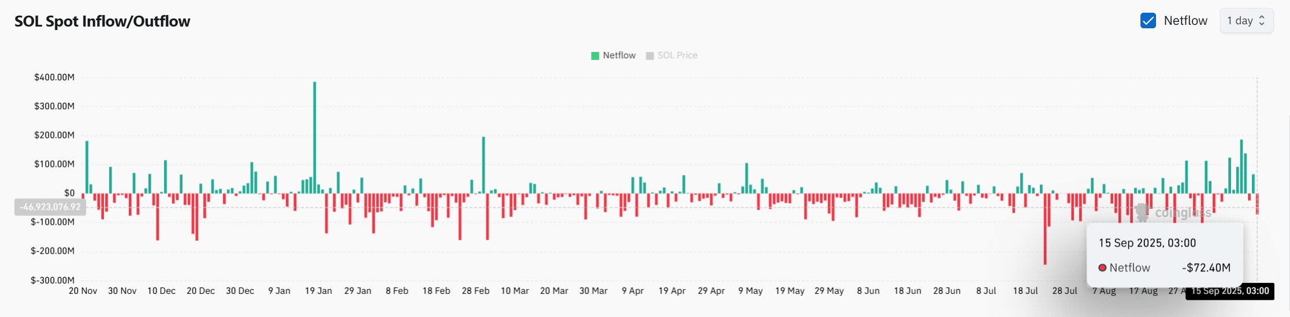Enable SOL Price series via legend label
Viewport: 1290px width, 317px height.
[x=677, y=55]
